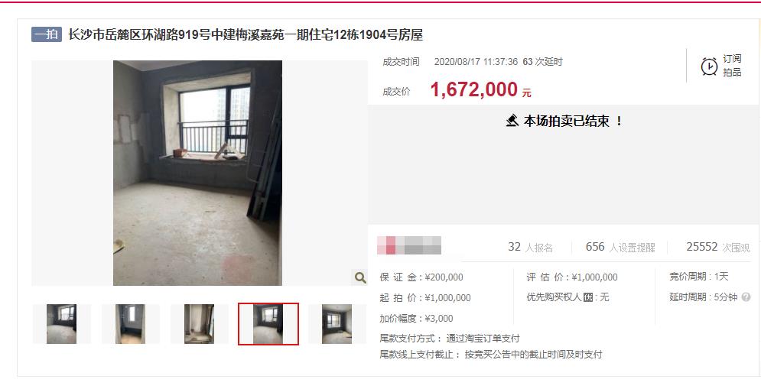Click the magnifier zoom icon on photo
The height and width of the screenshot is (389, 761).
click(360, 277)
